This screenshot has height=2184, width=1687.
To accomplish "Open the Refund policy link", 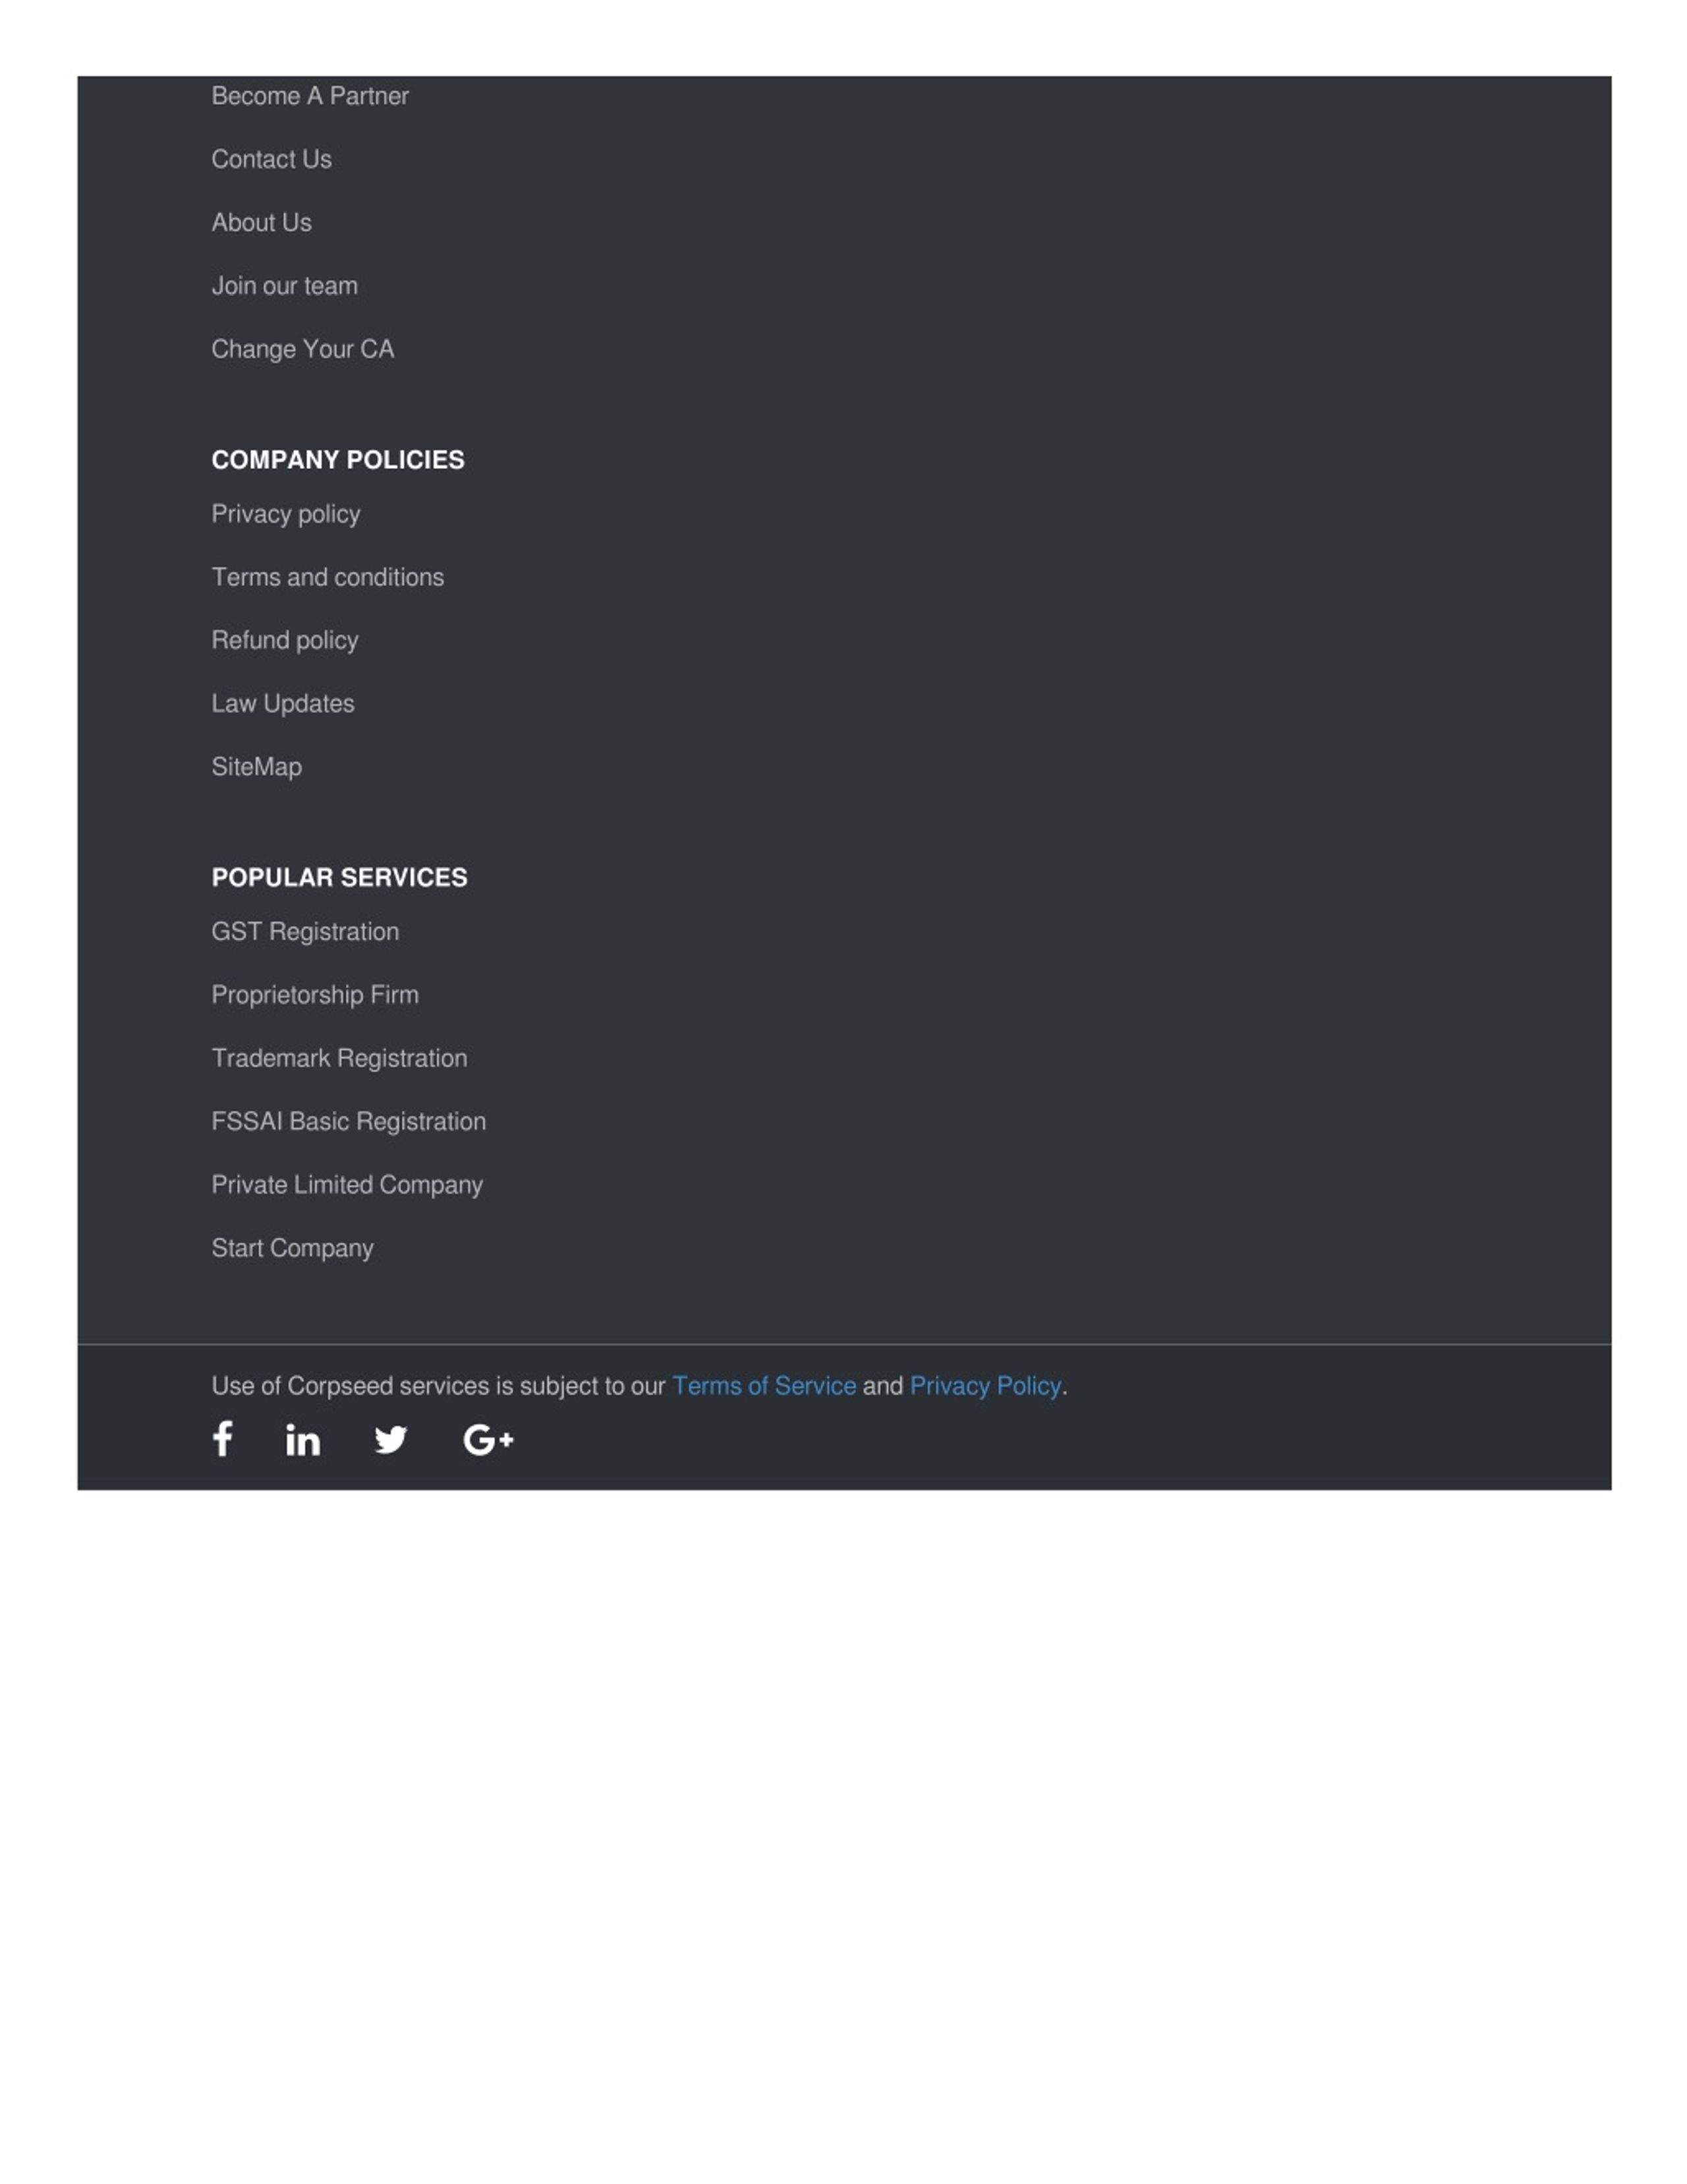I will [285, 640].
